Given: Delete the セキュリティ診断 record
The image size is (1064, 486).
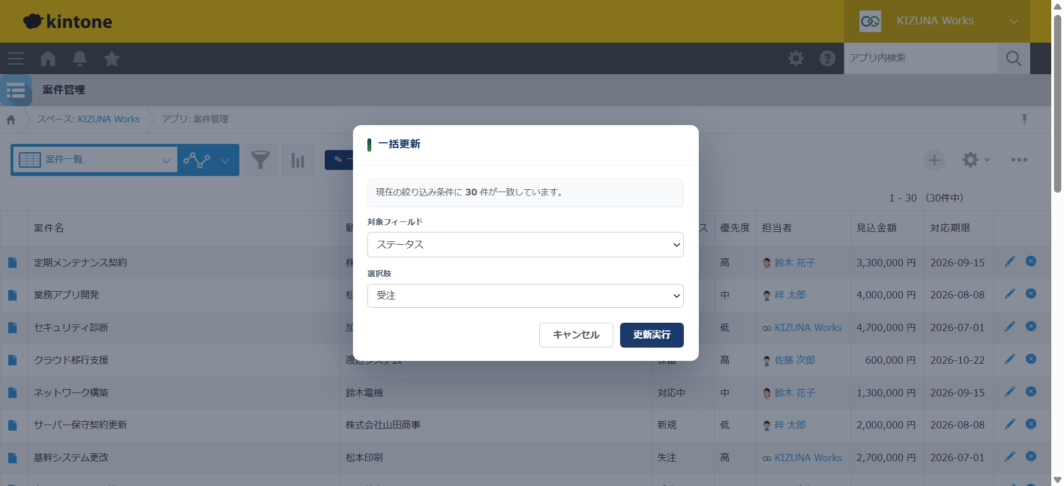Looking at the screenshot, I should tap(1031, 327).
